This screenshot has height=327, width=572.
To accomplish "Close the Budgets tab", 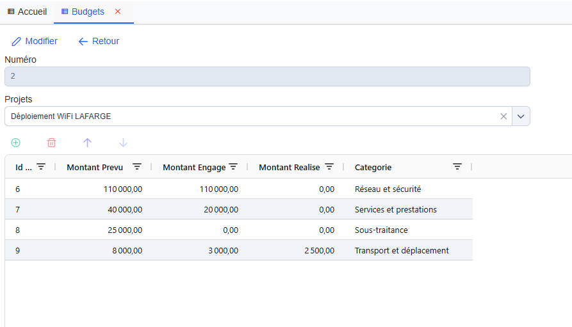I will coord(117,12).
